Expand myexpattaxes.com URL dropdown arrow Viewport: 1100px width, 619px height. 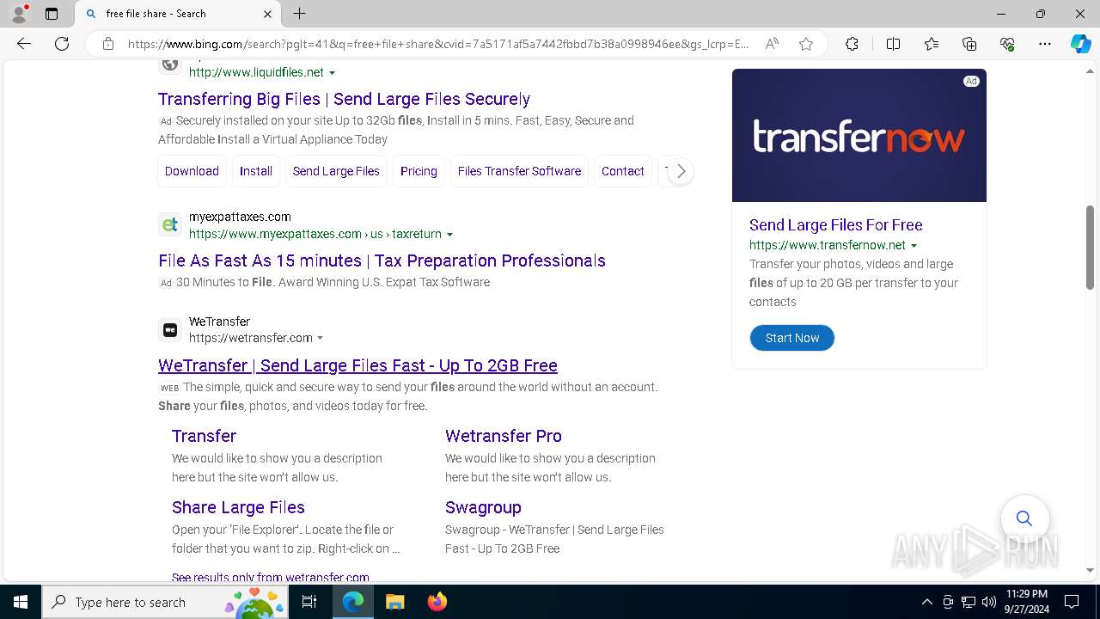click(x=449, y=235)
